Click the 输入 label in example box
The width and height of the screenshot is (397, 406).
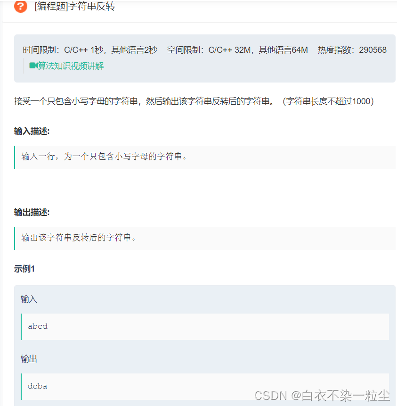tap(28, 299)
